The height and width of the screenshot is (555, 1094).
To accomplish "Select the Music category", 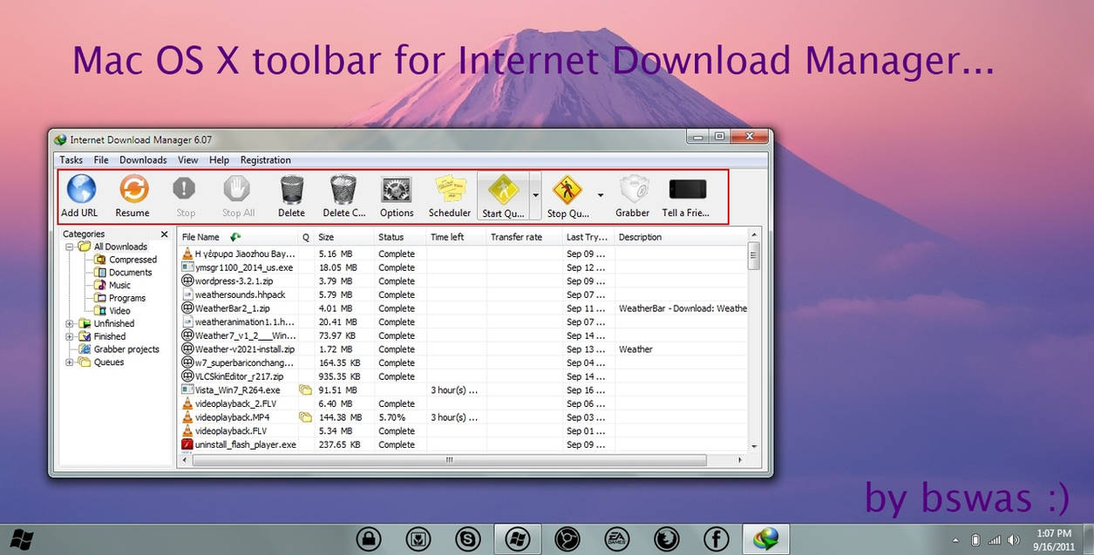I will [119, 286].
